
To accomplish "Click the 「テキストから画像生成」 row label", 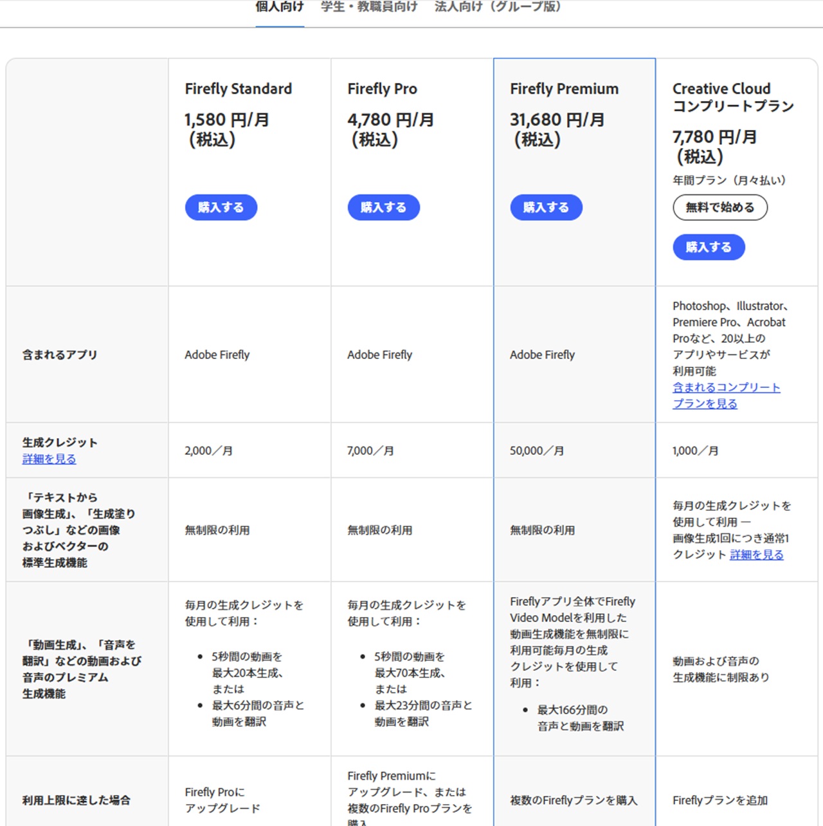I will click(x=79, y=530).
